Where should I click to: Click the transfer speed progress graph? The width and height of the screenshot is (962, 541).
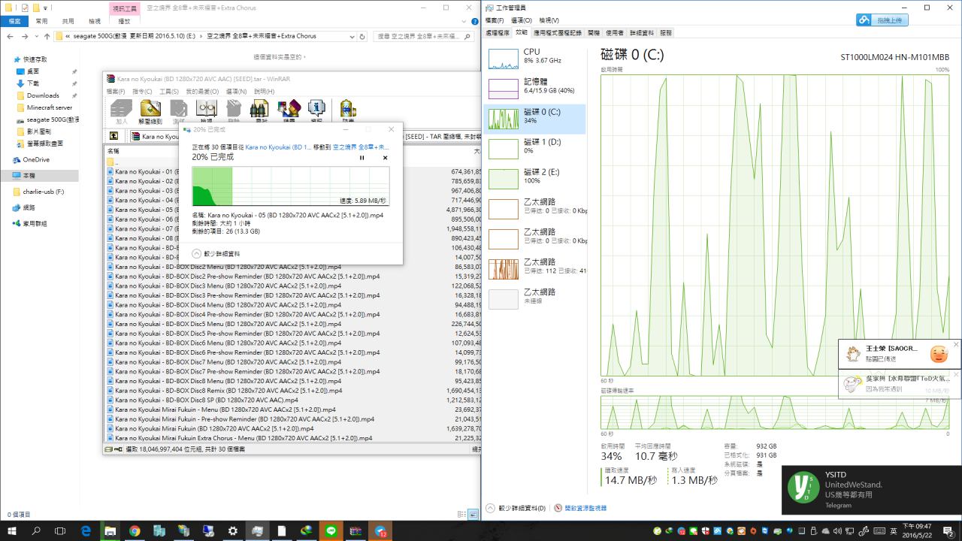[x=291, y=186]
